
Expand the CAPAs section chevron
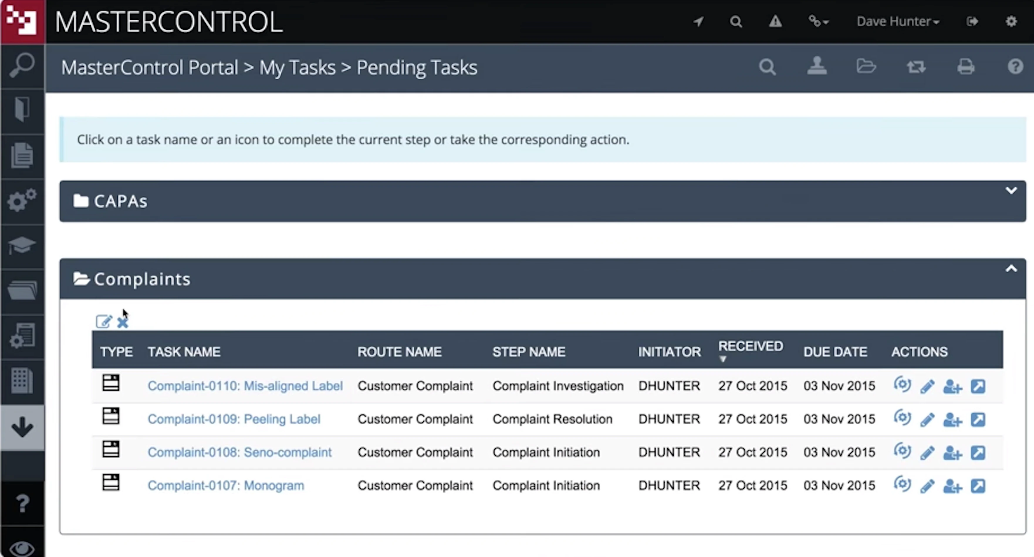point(1011,190)
